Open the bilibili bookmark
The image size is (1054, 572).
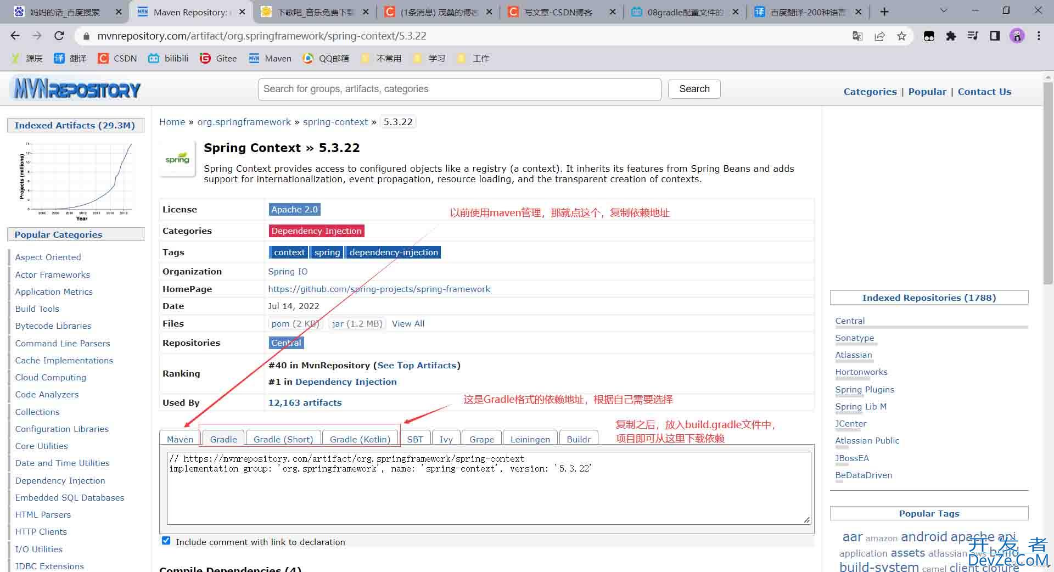[169, 58]
